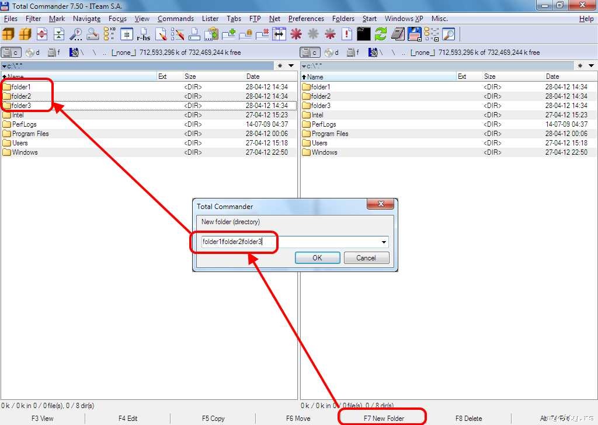598x425 pixels.
Task: Click the page icon with green arrows
Action: point(59,34)
